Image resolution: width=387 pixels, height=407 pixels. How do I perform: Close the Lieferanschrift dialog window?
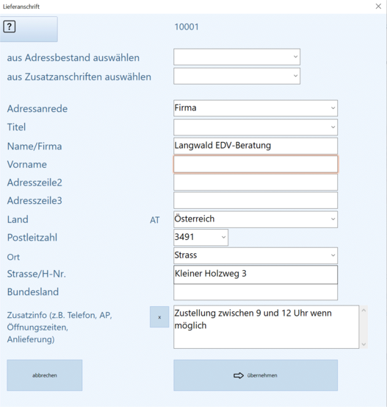pyautogui.click(x=378, y=6)
